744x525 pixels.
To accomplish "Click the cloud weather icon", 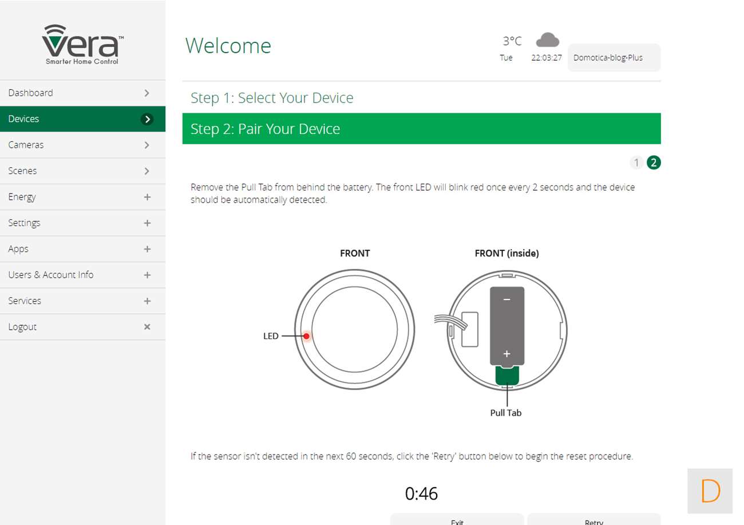I will point(547,40).
